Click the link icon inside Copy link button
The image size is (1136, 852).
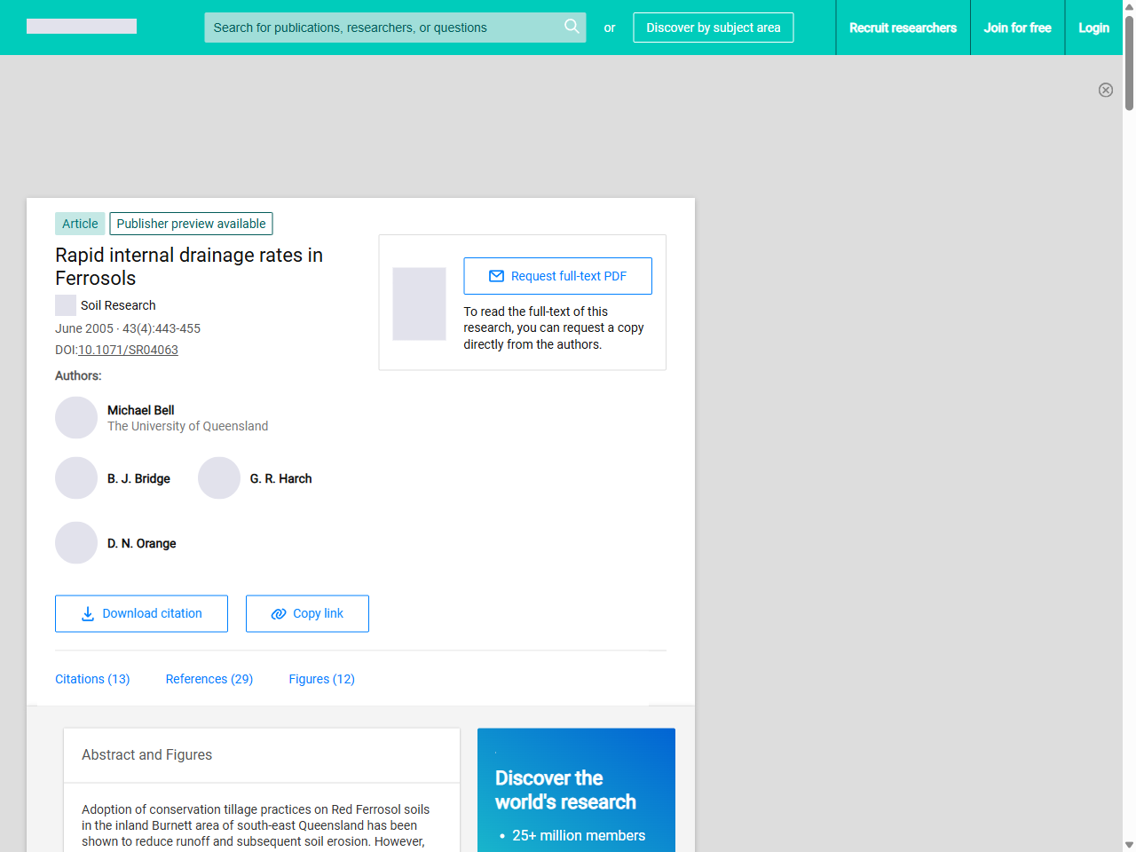278,613
